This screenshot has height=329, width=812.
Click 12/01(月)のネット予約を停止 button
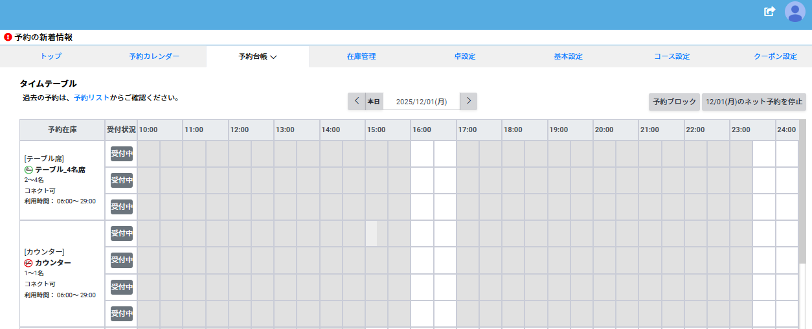754,102
